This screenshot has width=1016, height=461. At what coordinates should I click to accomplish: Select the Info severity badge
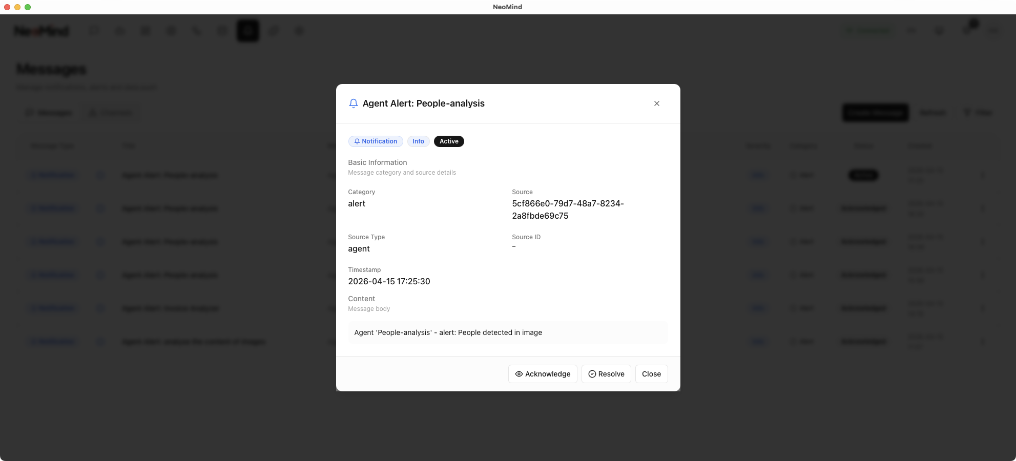click(x=418, y=141)
